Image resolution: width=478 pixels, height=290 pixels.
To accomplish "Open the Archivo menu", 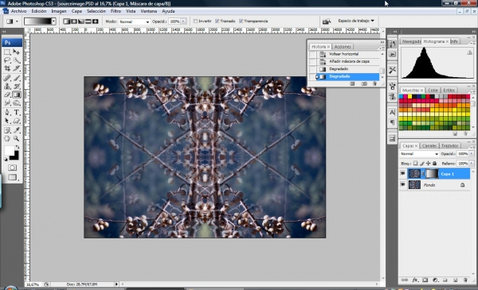I will [18, 11].
